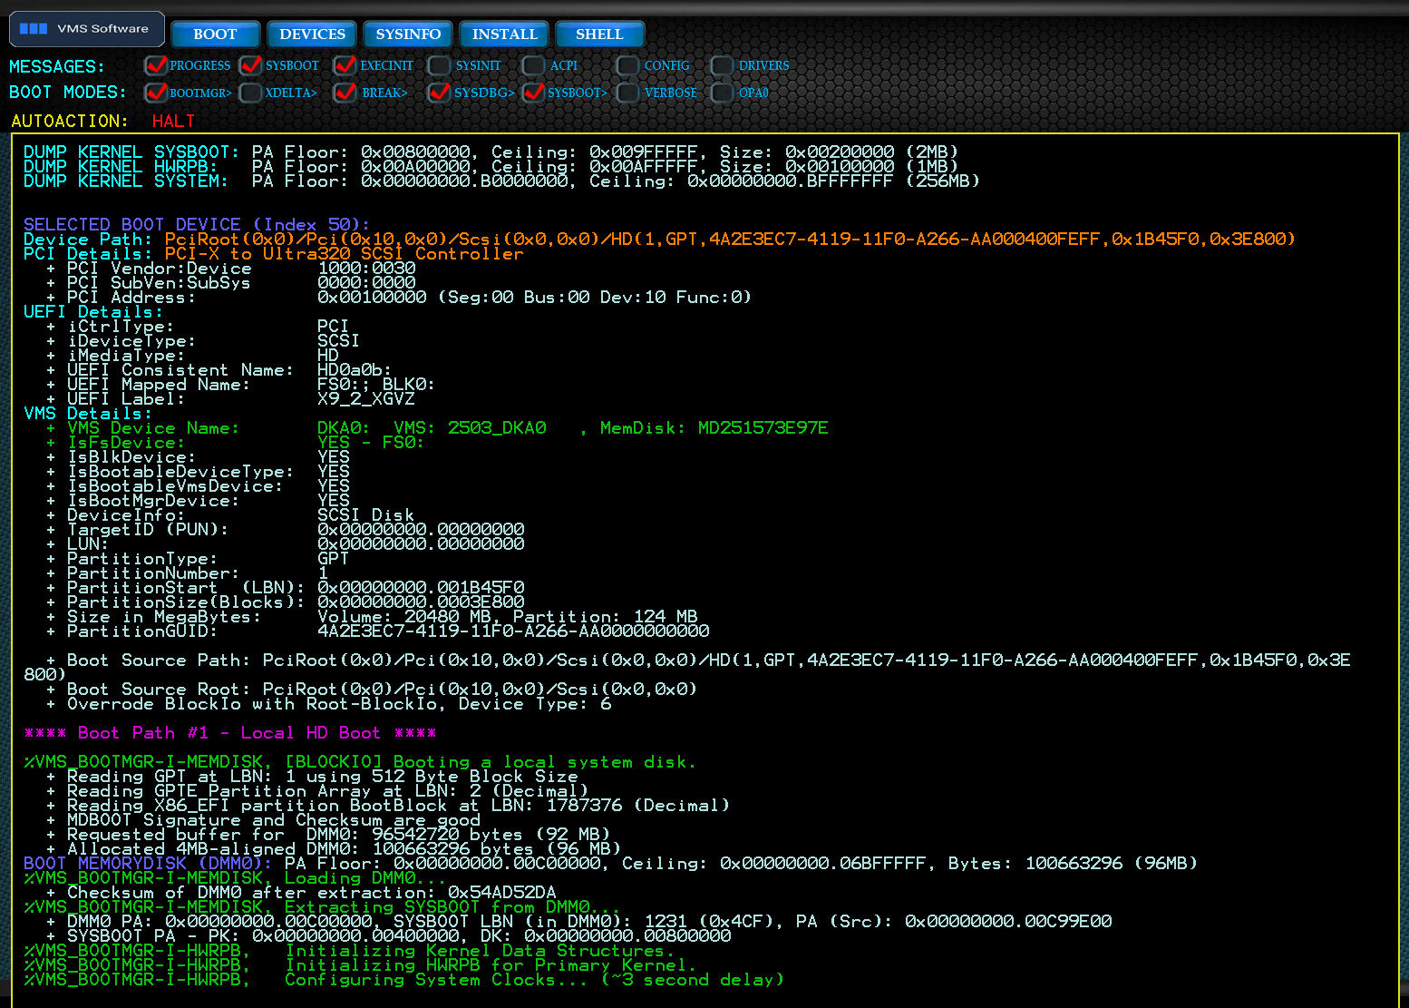Click the Configuring System Clocks line
Screen dimensions: 1409x1008
click(403, 979)
